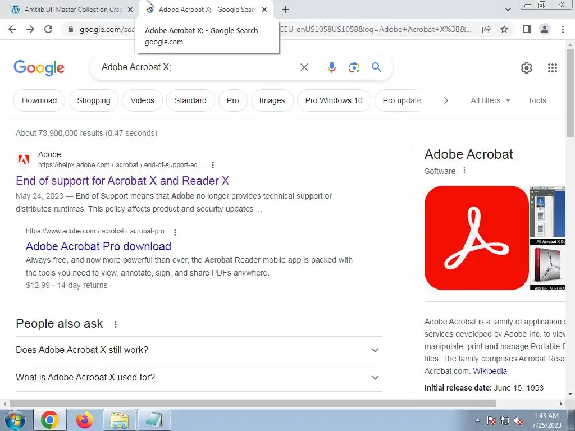Image resolution: width=575 pixels, height=431 pixels.
Task: Submit search with magnifier icon
Action: [376, 67]
